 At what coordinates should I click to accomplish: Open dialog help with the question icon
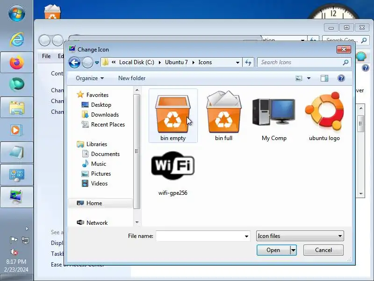[341, 78]
